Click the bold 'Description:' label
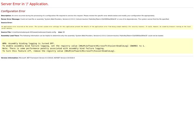Viewport: 194px width, 121px height. 6,16
